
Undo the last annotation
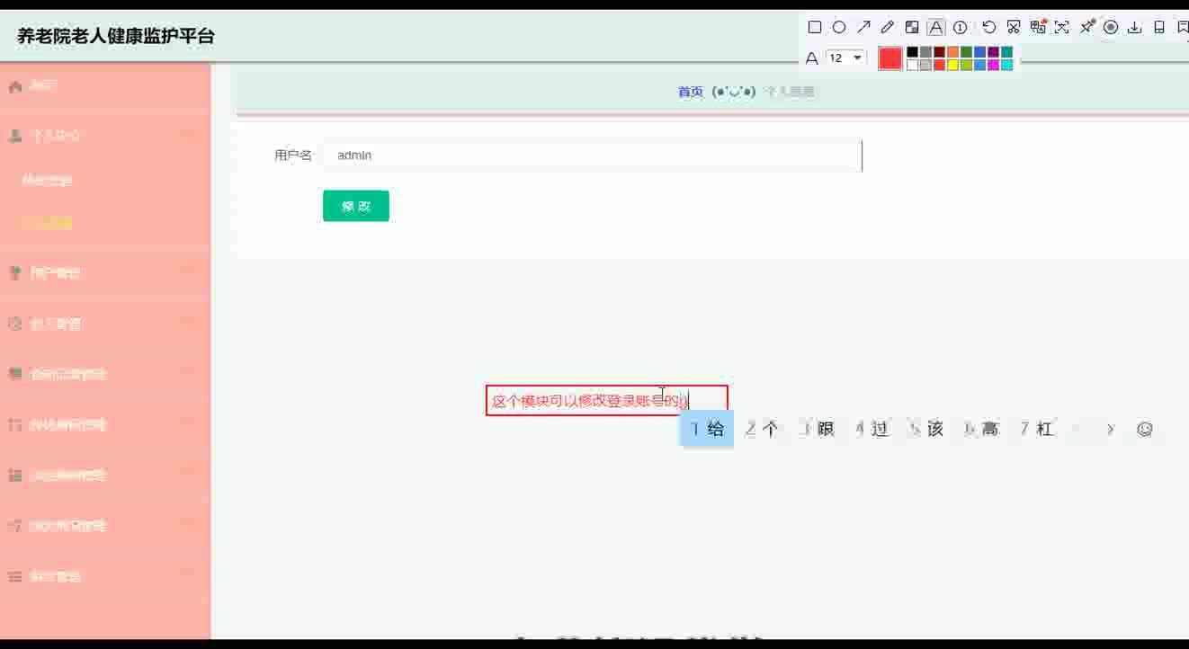[x=989, y=27]
